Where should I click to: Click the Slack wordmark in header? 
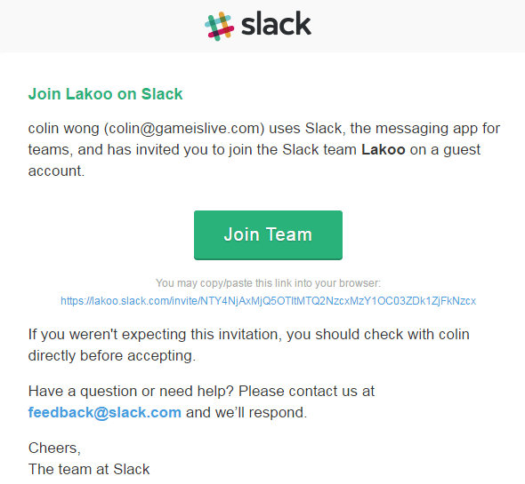(x=276, y=23)
